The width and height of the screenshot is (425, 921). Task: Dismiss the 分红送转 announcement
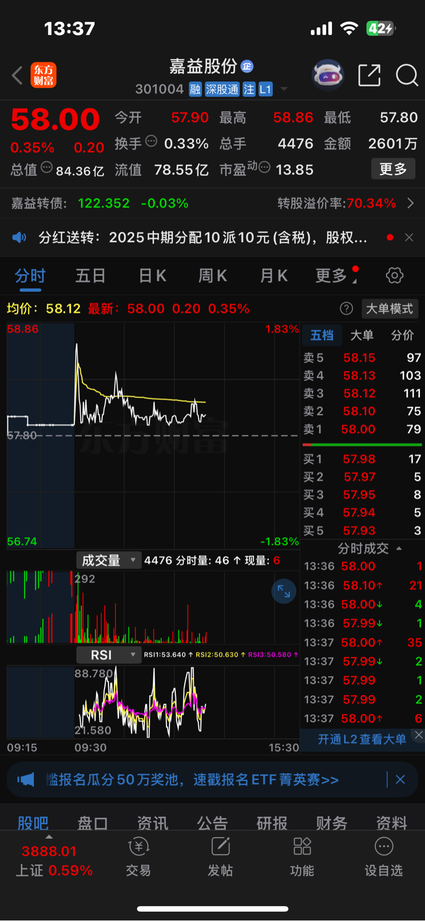click(x=409, y=238)
